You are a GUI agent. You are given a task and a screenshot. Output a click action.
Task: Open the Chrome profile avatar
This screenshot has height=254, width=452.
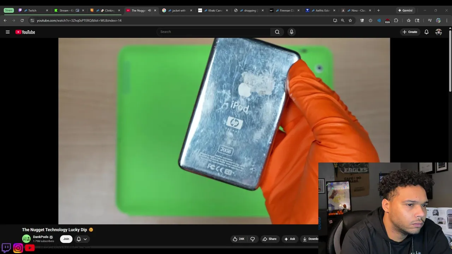[438, 20]
